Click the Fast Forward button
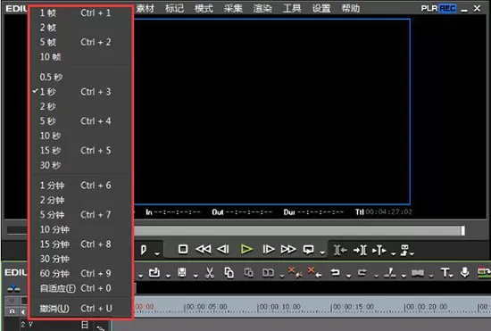The image size is (491, 331). (288, 249)
